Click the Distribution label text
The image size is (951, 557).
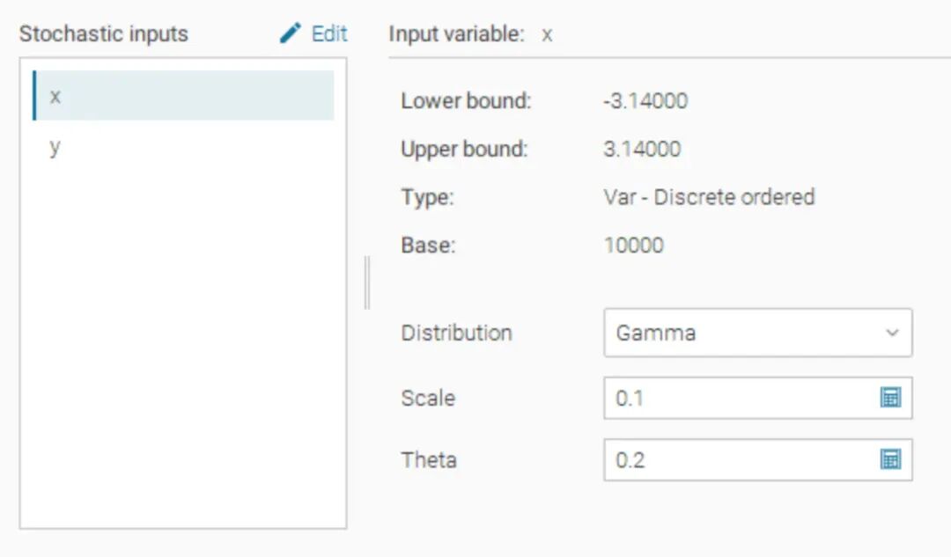click(456, 333)
